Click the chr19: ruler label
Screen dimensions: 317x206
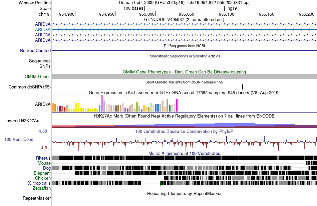[x=45, y=14]
